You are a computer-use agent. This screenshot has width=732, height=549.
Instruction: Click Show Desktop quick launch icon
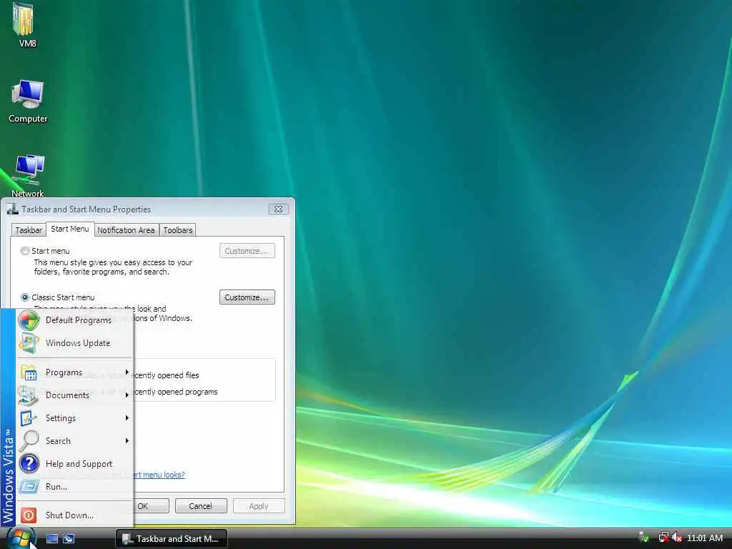click(52, 539)
